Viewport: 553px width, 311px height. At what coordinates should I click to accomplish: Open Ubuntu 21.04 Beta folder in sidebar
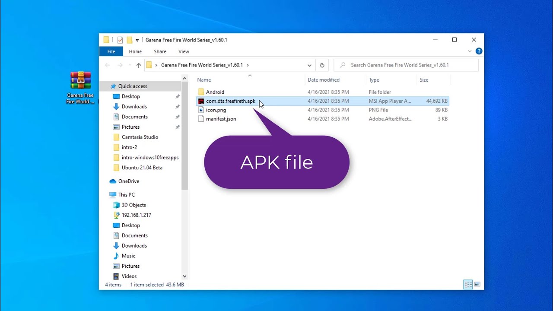[142, 168]
